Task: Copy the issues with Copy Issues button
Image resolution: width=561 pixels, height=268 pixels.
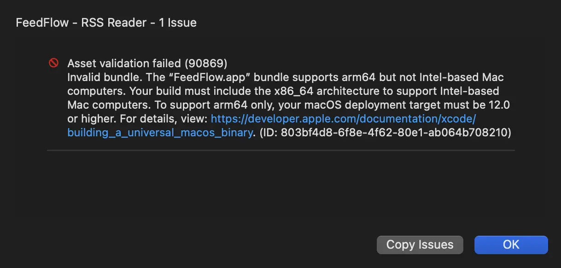Action: pos(420,245)
